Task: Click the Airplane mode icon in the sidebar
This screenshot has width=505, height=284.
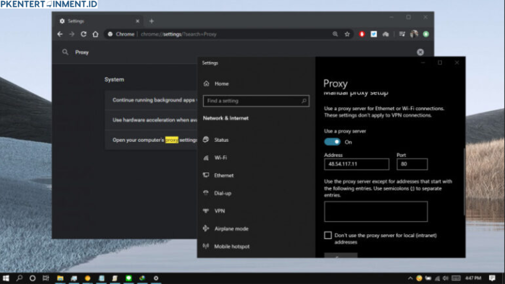Action: coord(206,229)
